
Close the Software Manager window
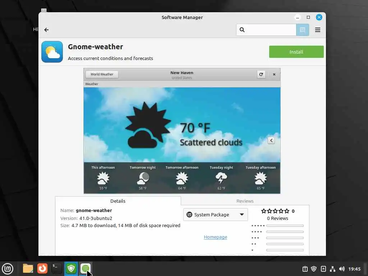tap(319, 17)
